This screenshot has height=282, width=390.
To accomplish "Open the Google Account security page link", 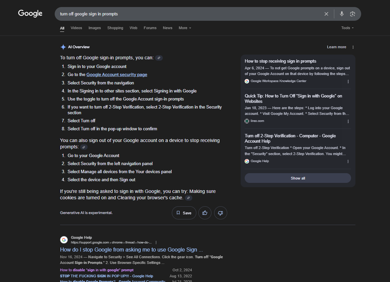I will pos(117,75).
